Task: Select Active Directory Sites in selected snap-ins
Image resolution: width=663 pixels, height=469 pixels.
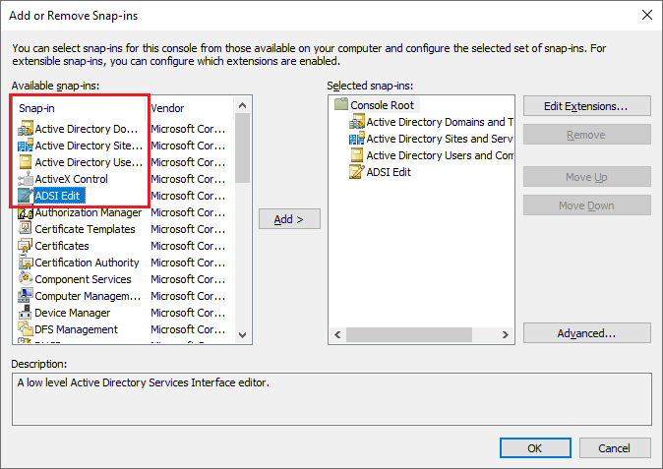Action: click(439, 139)
